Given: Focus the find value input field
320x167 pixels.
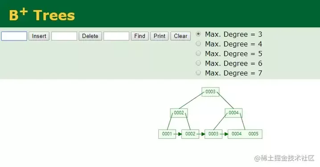Looking at the screenshot, I should (x=116, y=36).
